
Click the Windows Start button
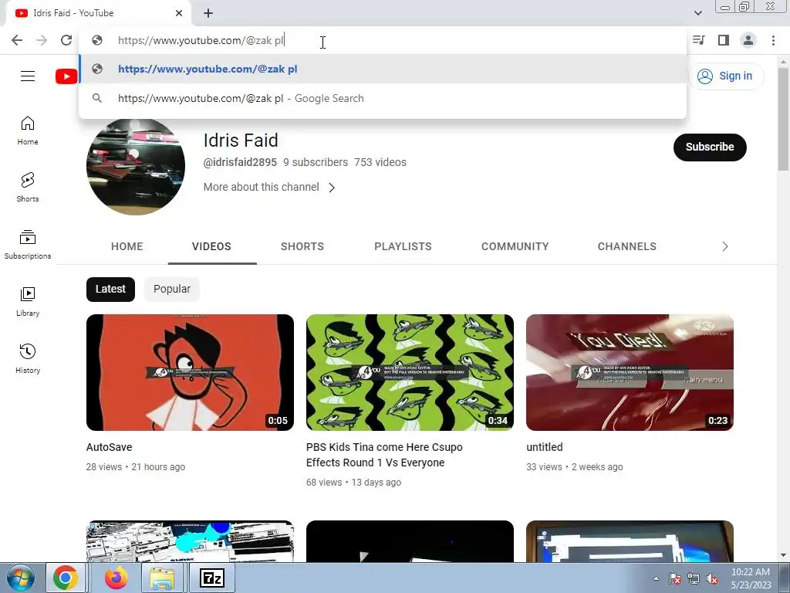coord(20,578)
